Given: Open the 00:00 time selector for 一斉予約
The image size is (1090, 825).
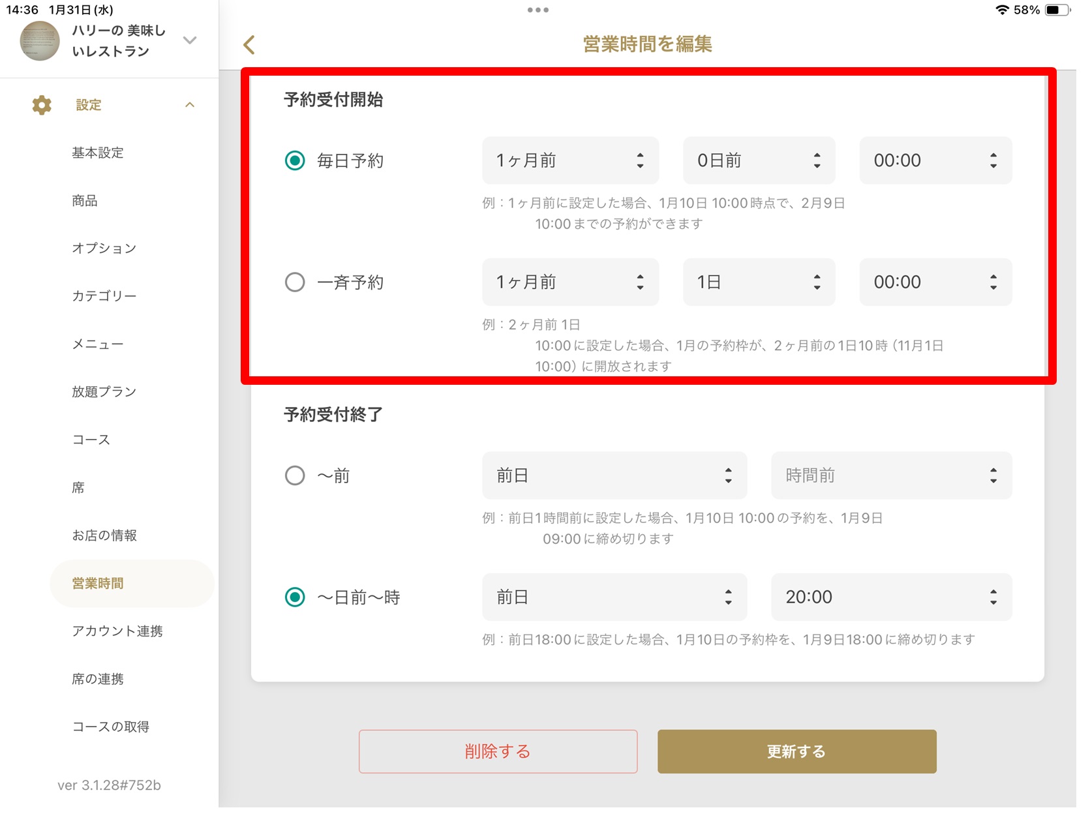Looking at the screenshot, I should (x=935, y=282).
